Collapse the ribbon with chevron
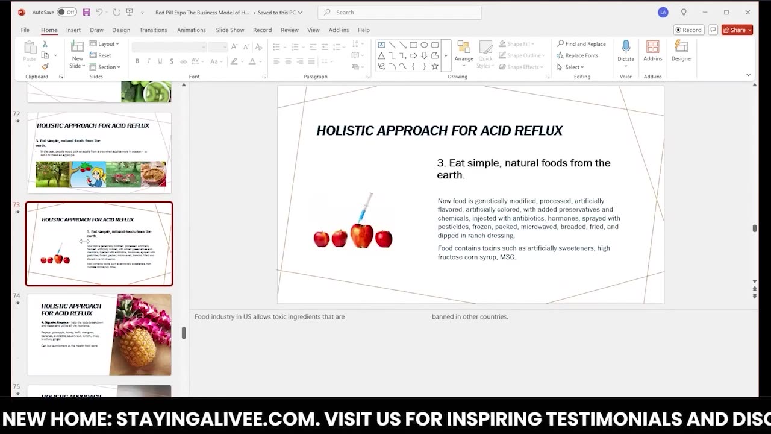Viewport: 771px width, 434px height. point(749,75)
